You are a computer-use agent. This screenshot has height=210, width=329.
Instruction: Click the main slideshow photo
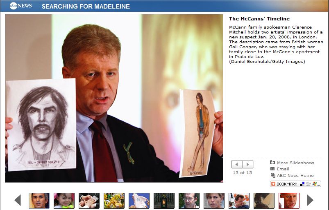point(114,98)
